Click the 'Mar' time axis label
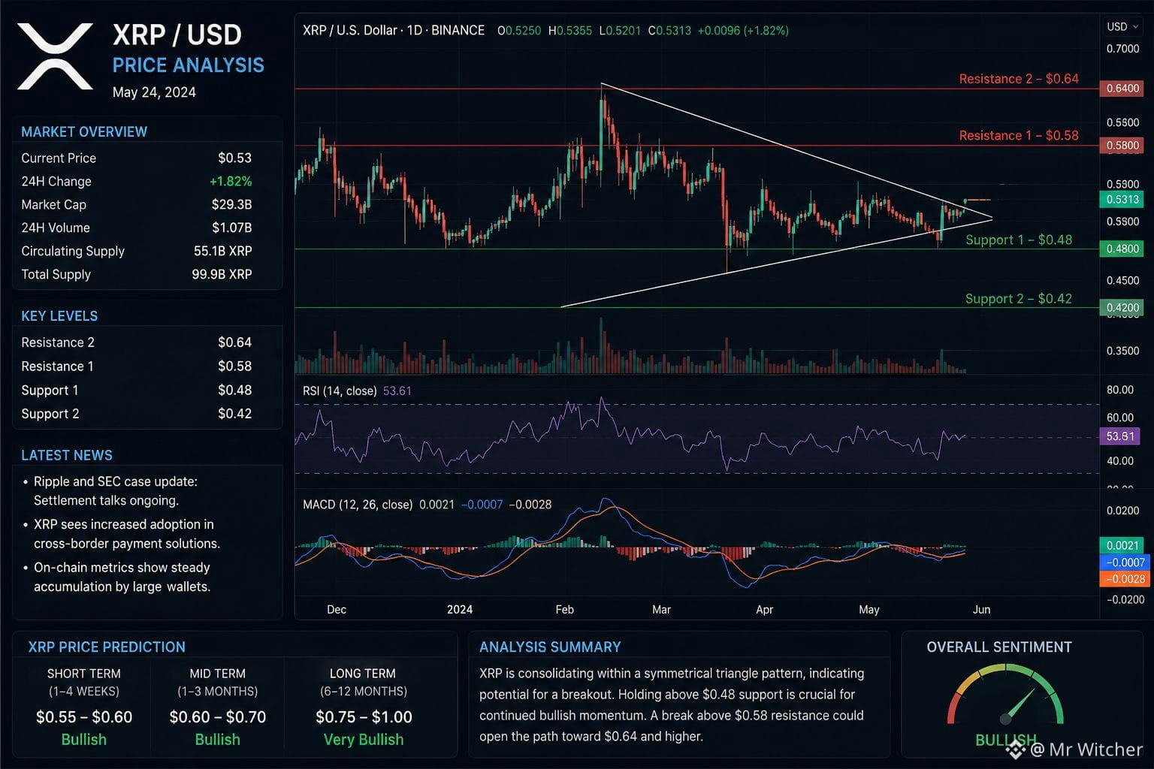 pos(662,610)
